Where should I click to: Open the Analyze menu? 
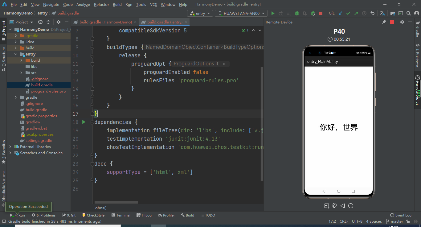click(83, 5)
